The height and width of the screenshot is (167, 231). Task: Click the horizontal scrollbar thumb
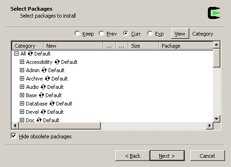pyautogui.click(x=60, y=126)
